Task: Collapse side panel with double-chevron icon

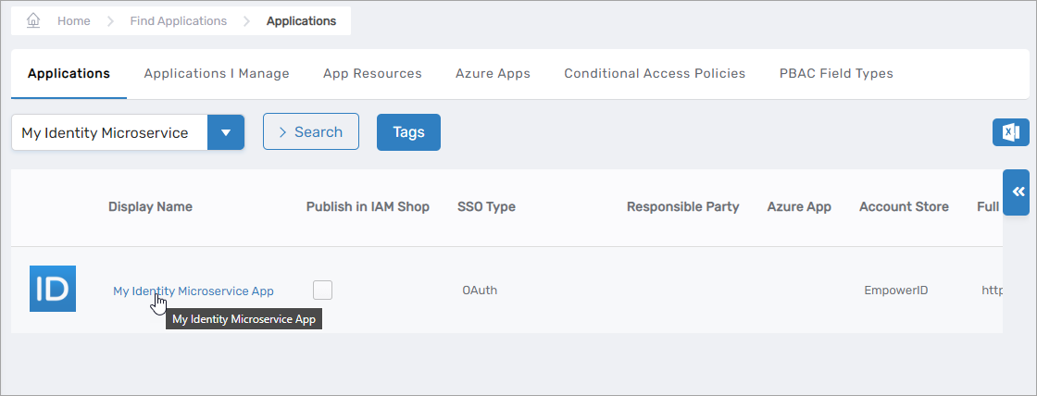Action: 1017,192
